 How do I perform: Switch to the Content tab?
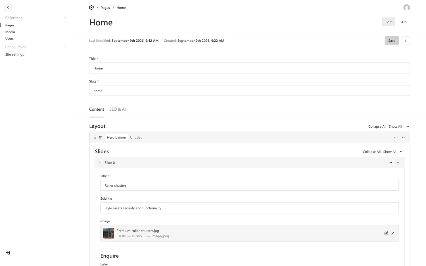pos(97,109)
